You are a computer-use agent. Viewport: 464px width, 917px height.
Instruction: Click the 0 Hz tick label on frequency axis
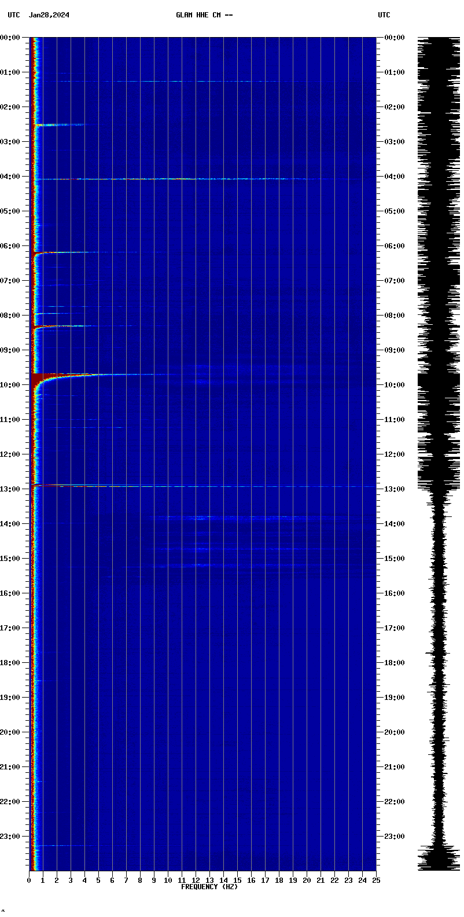tap(29, 881)
